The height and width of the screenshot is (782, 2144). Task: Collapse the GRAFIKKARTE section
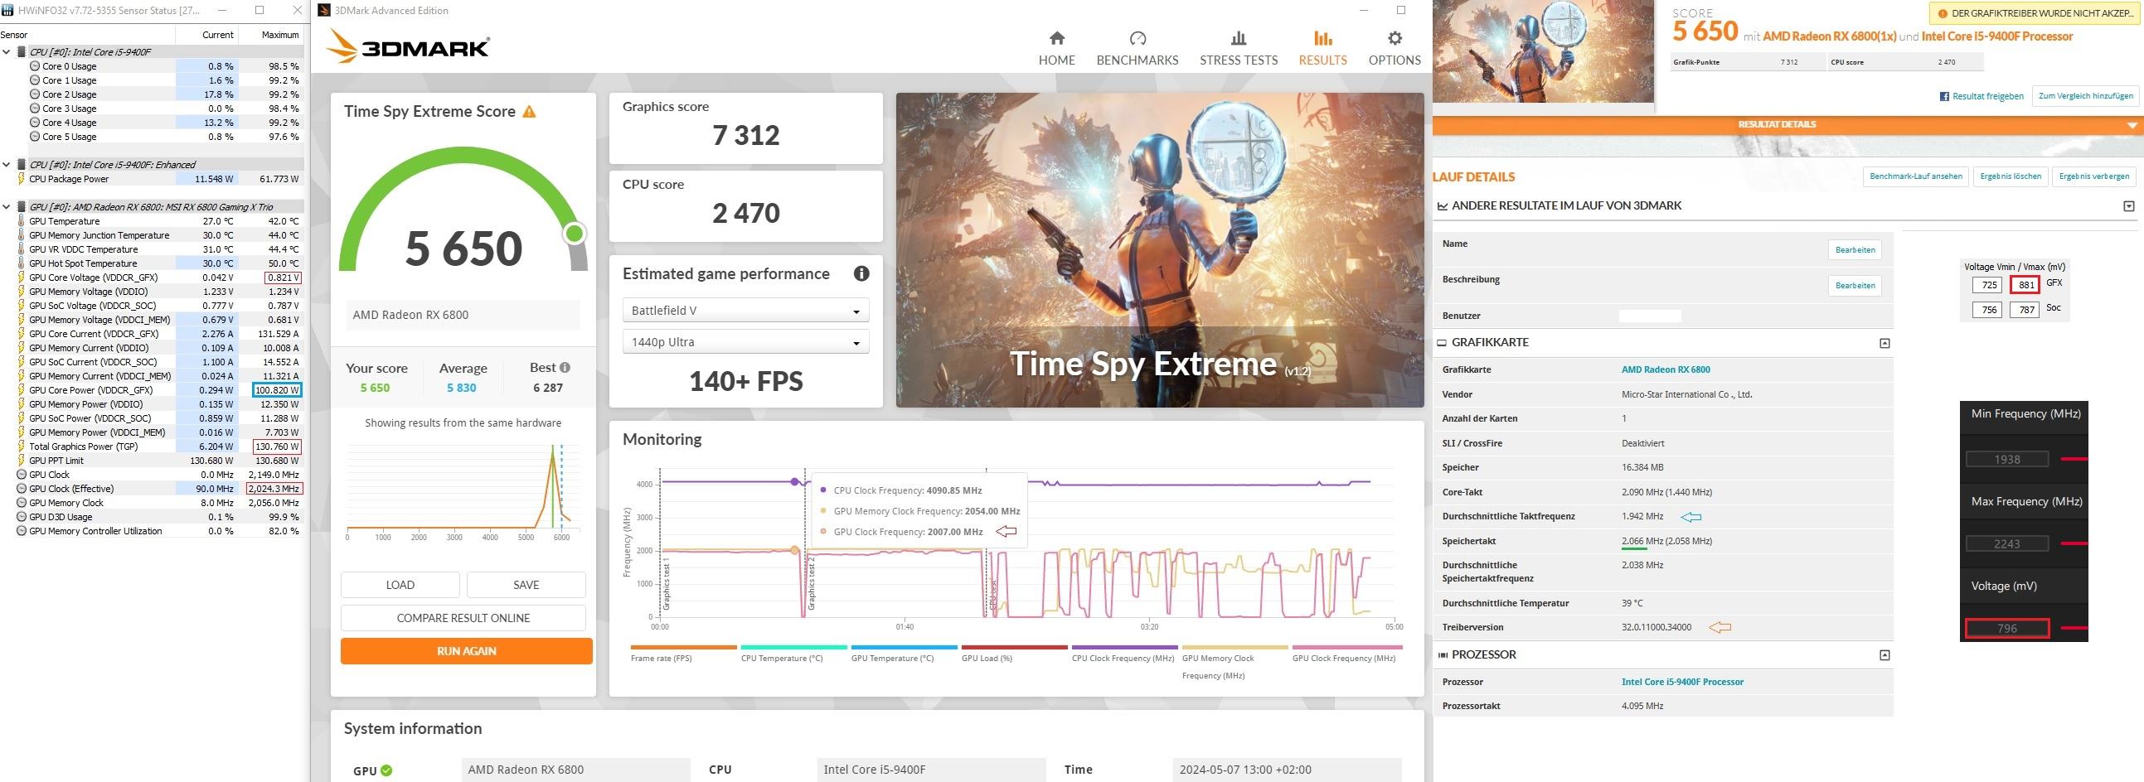[1884, 344]
